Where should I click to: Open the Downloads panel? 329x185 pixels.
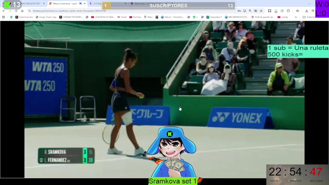click(x=307, y=11)
